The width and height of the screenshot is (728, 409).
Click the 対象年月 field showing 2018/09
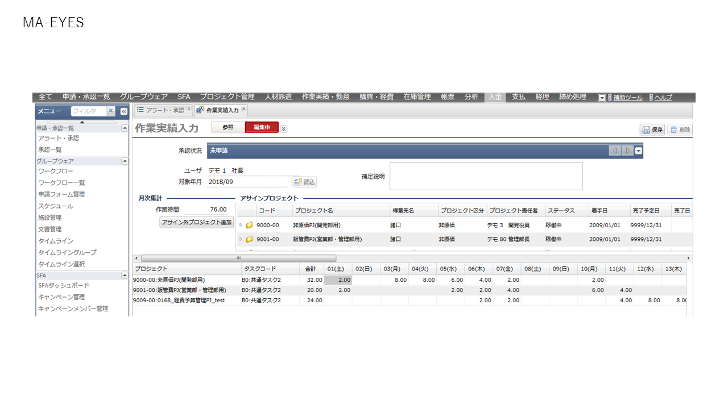(x=248, y=182)
